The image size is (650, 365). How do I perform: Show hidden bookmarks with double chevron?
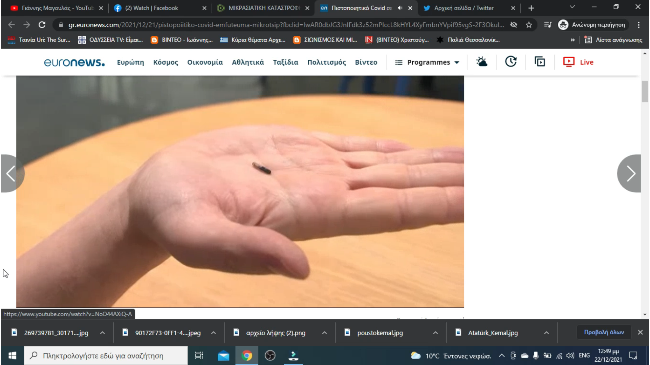pyautogui.click(x=572, y=40)
